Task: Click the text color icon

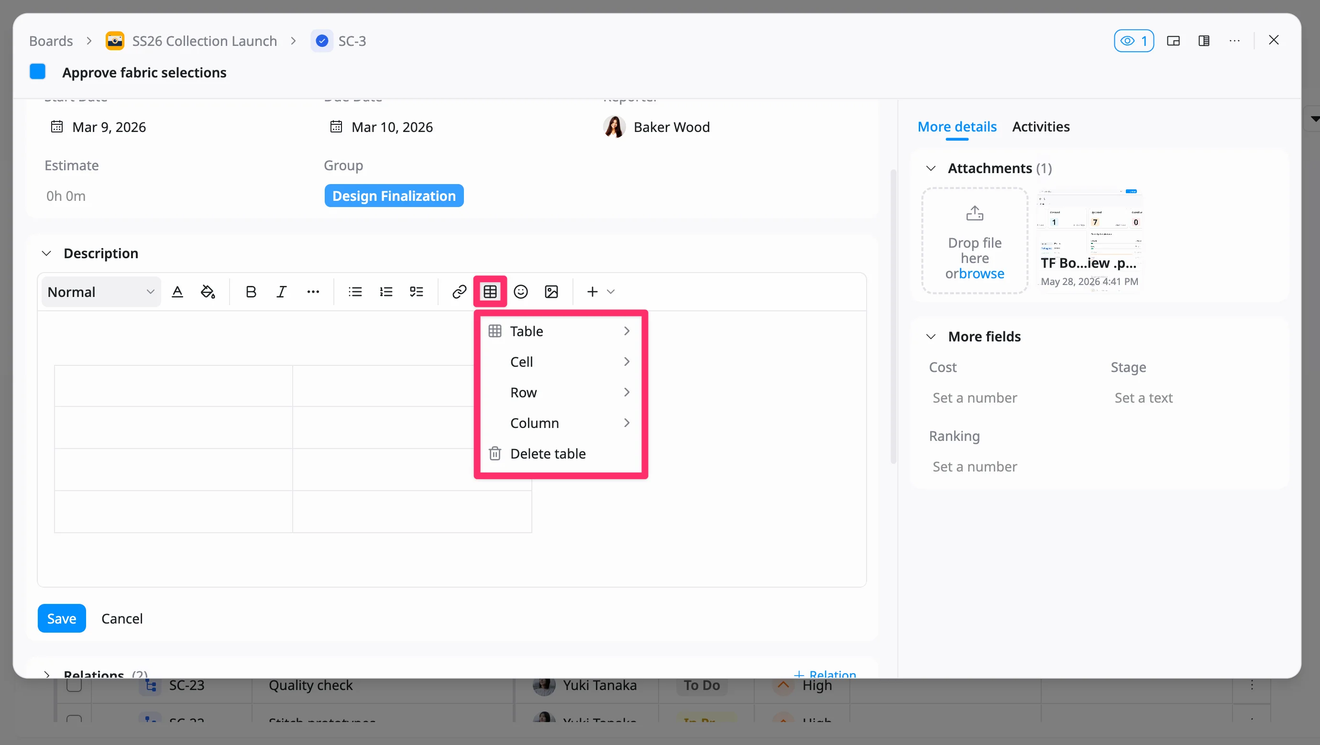Action: click(177, 292)
